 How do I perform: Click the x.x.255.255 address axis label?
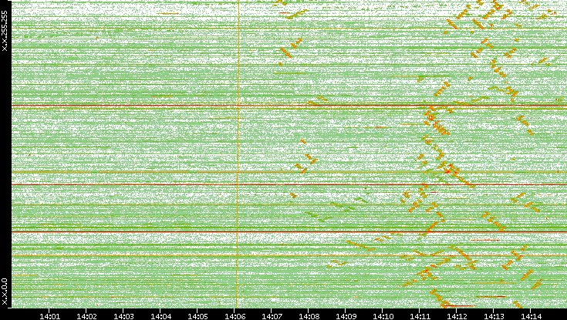click(5, 31)
